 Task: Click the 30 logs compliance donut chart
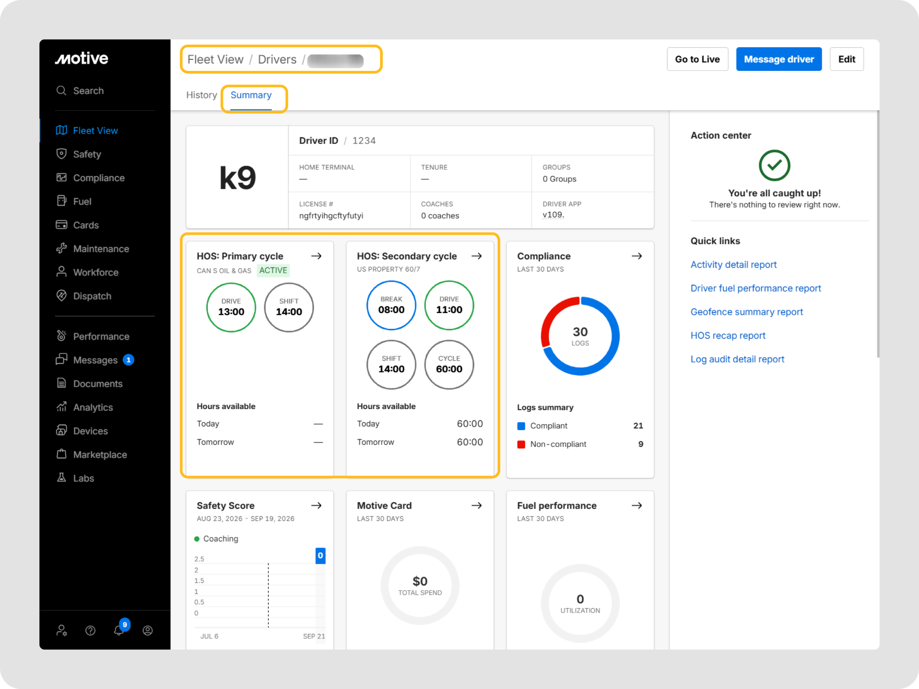(x=580, y=336)
